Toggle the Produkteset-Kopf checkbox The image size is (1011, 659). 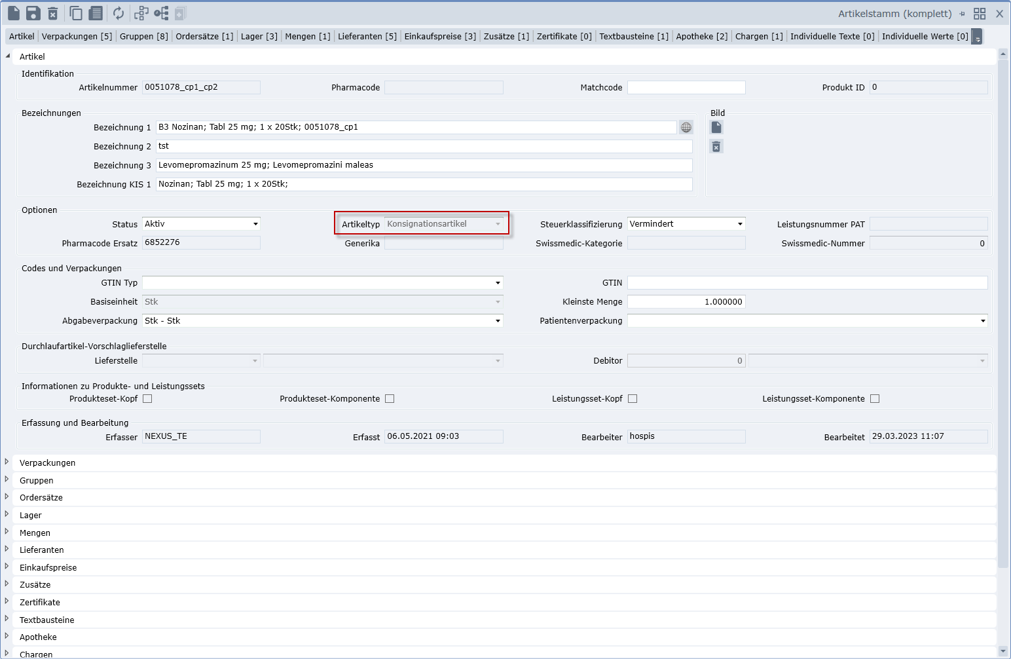click(147, 399)
